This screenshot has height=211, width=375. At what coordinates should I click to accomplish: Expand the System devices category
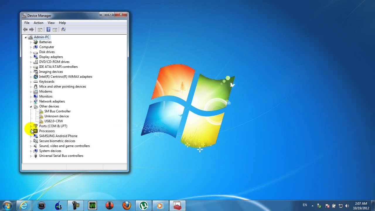[31, 151]
